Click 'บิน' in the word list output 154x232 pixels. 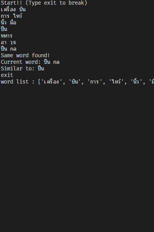coord(75,82)
